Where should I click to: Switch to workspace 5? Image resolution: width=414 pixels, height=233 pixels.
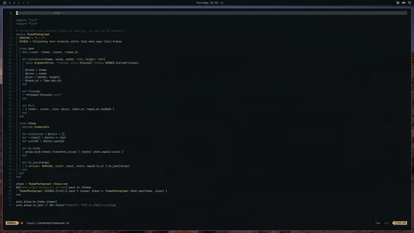coord(27,3)
